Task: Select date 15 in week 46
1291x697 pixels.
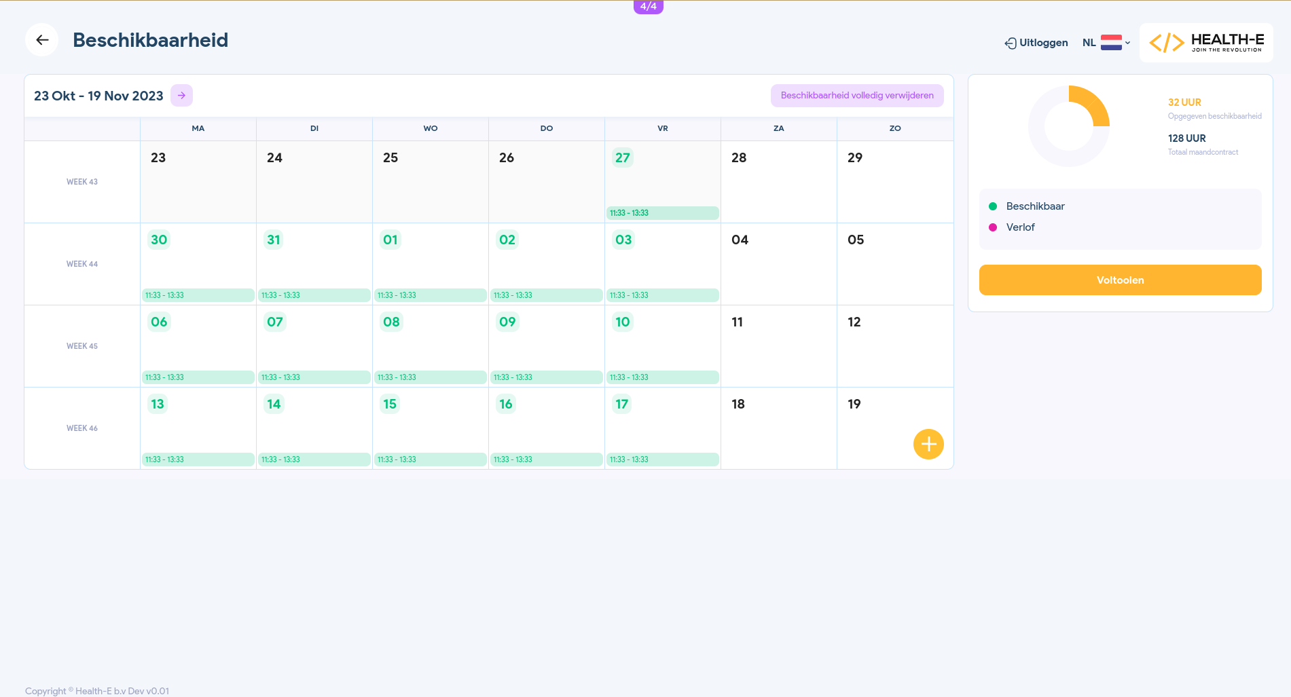Action: (390, 404)
